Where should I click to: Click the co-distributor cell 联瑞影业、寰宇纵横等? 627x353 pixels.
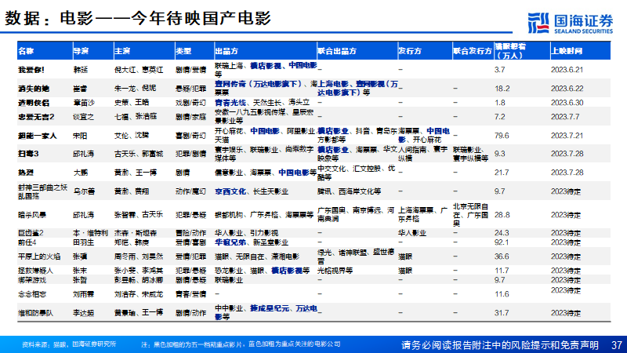(x=471, y=154)
